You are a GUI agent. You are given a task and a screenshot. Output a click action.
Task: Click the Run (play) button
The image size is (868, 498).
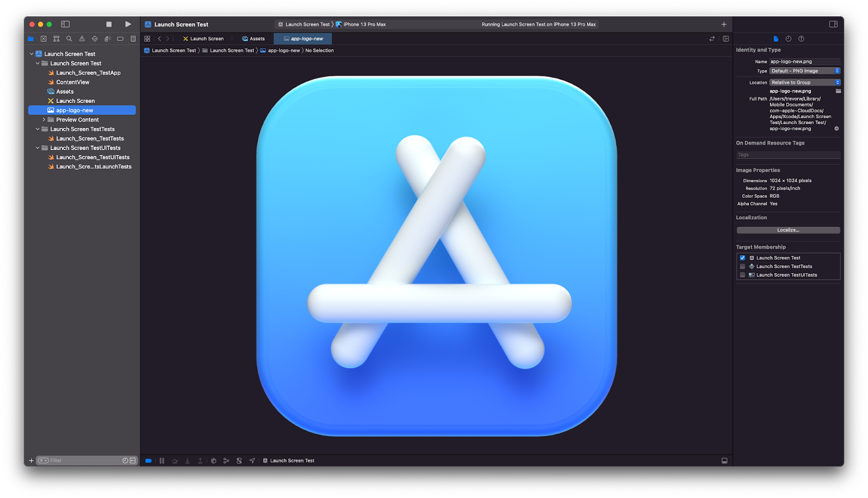(x=128, y=24)
